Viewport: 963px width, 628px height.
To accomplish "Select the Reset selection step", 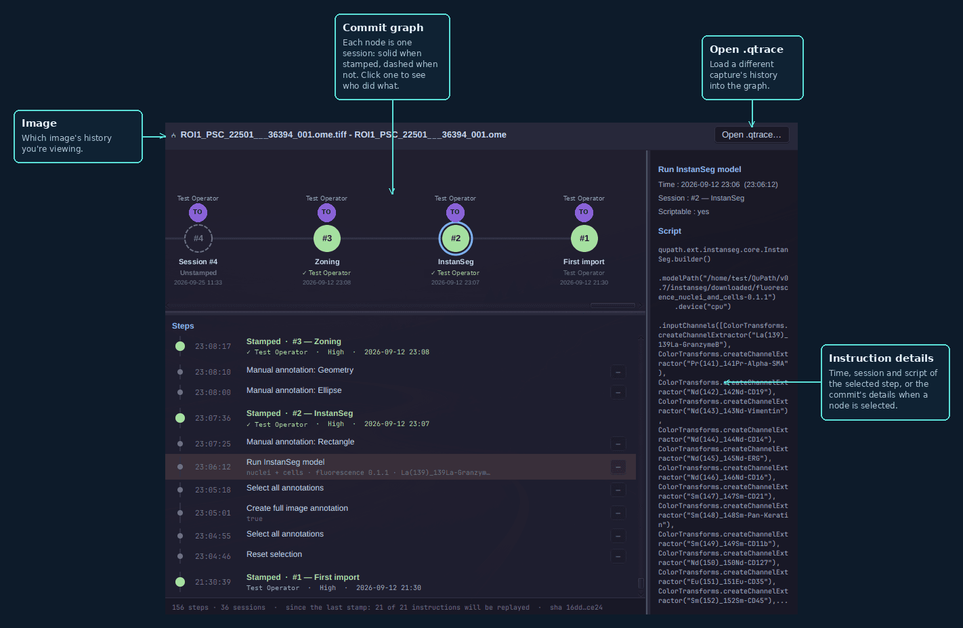I will 400,556.
